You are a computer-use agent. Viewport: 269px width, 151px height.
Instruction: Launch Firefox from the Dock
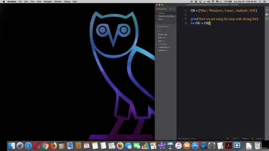pyautogui.click(x=53, y=146)
